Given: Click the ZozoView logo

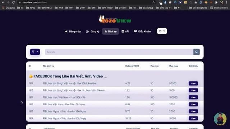Looking at the screenshot, I should (x=115, y=19).
